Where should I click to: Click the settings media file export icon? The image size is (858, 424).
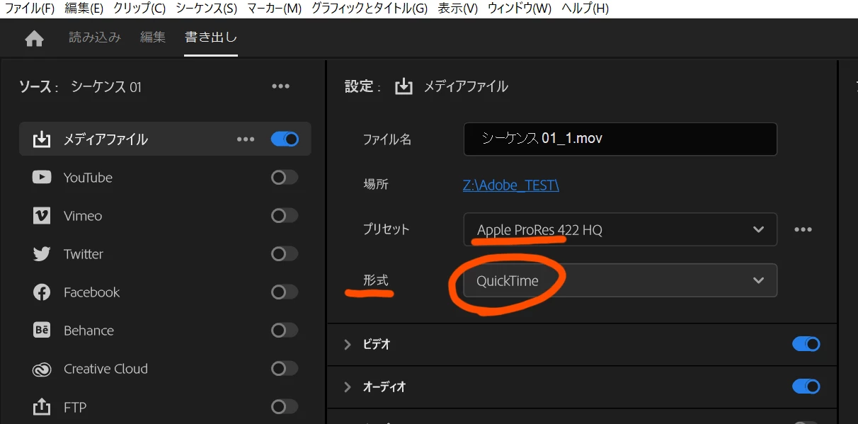[404, 86]
